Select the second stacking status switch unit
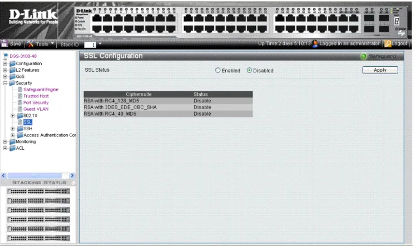Screen dimensions: 416x246 click(x=39, y=200)
